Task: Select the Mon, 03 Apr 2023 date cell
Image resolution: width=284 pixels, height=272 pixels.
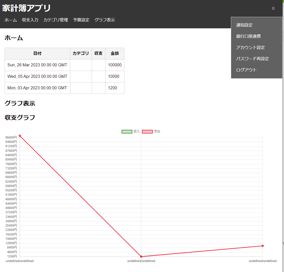Action: (x=37, y=88)
